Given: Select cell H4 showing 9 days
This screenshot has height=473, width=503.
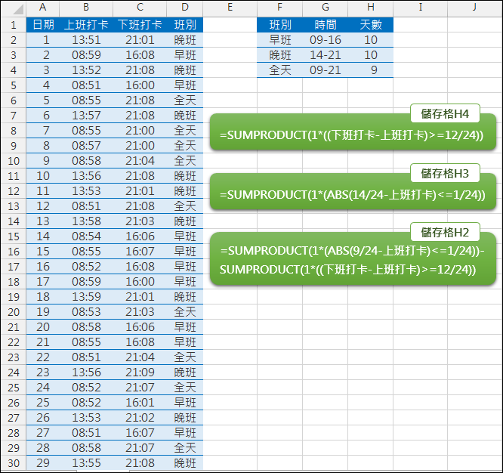Looking at the screenshot, I should tap(371, 70).
